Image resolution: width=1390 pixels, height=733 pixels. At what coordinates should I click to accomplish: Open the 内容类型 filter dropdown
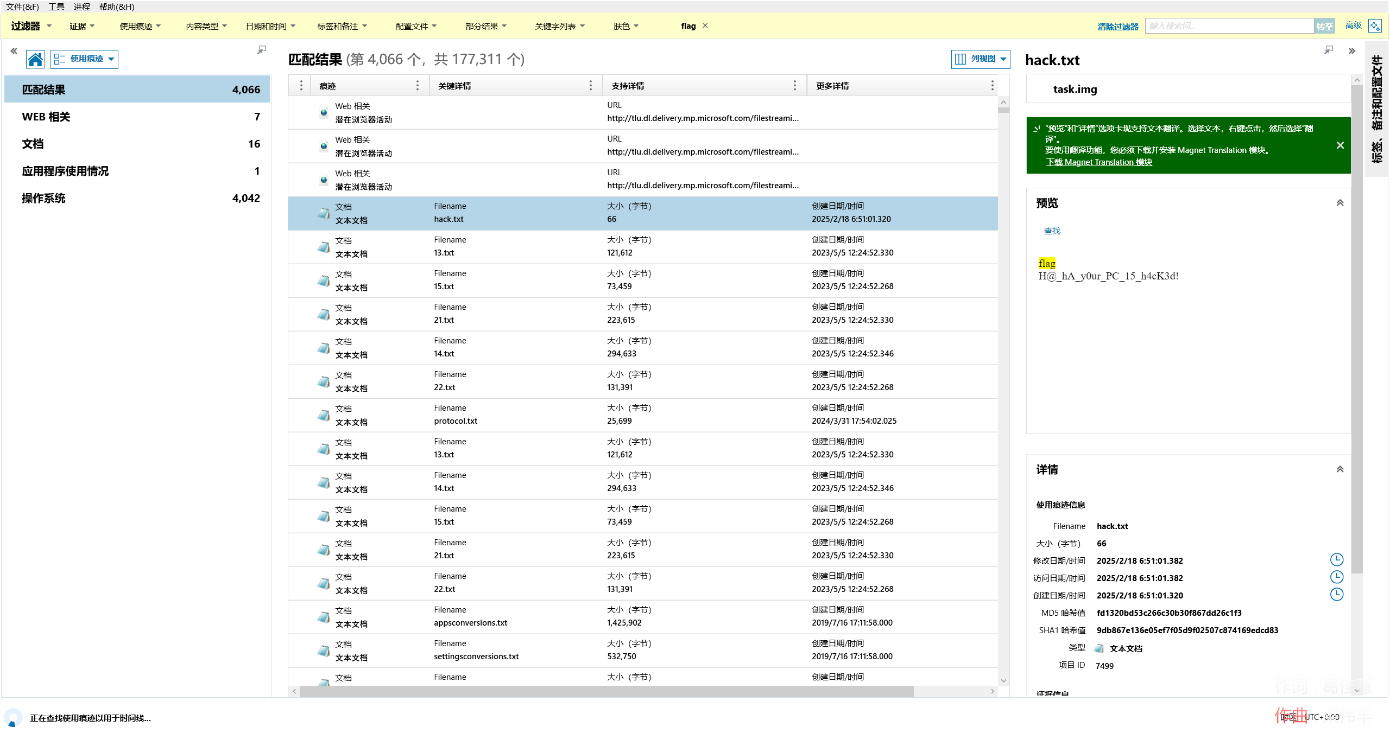[x=206, y=26]
